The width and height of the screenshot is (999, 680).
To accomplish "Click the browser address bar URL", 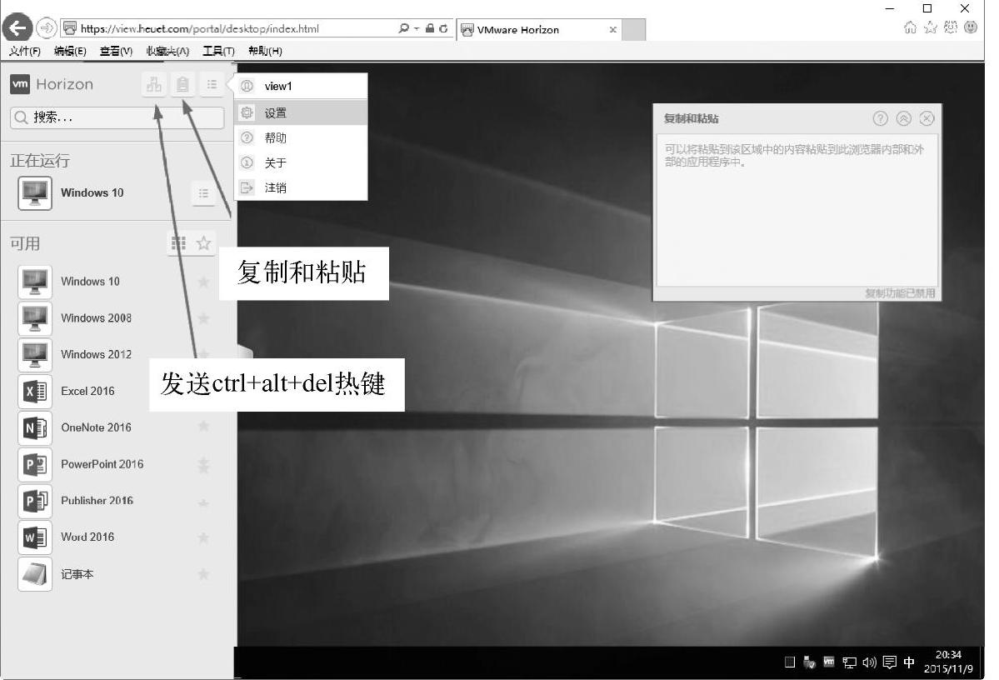I will point(199,28).
